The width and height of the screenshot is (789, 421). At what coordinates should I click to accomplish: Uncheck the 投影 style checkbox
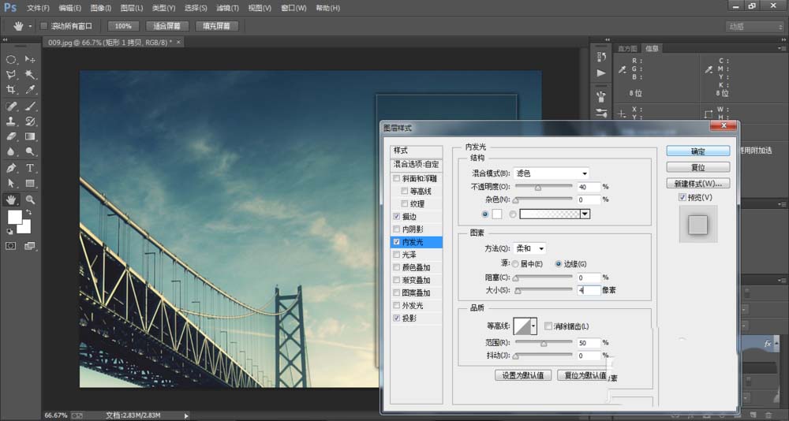click(x=397, y=318)
